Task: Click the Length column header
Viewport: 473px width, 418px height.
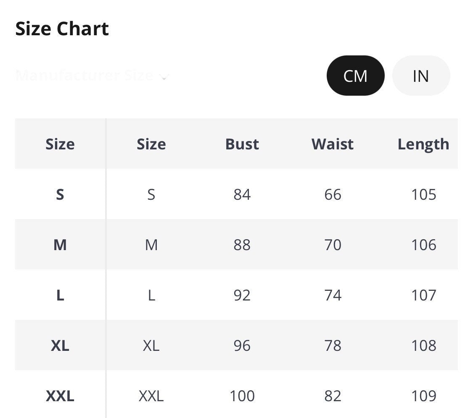Action: [423, 144]
